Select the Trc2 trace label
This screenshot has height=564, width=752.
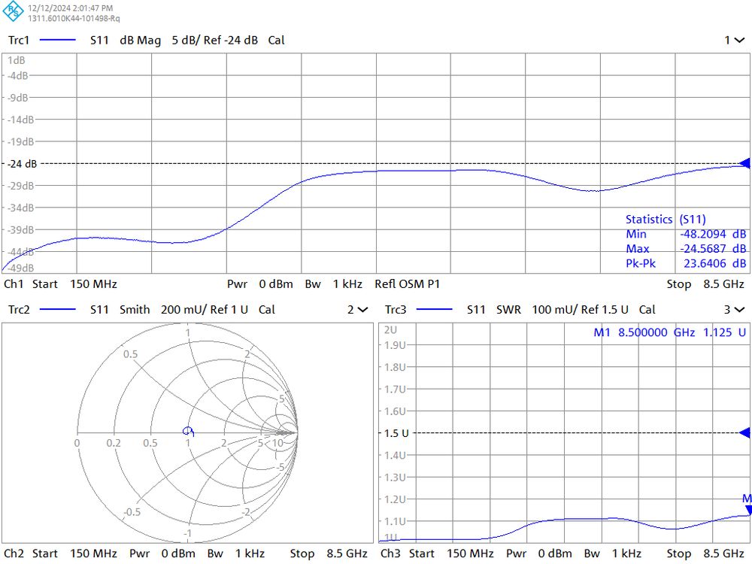[x=19, y=310]
